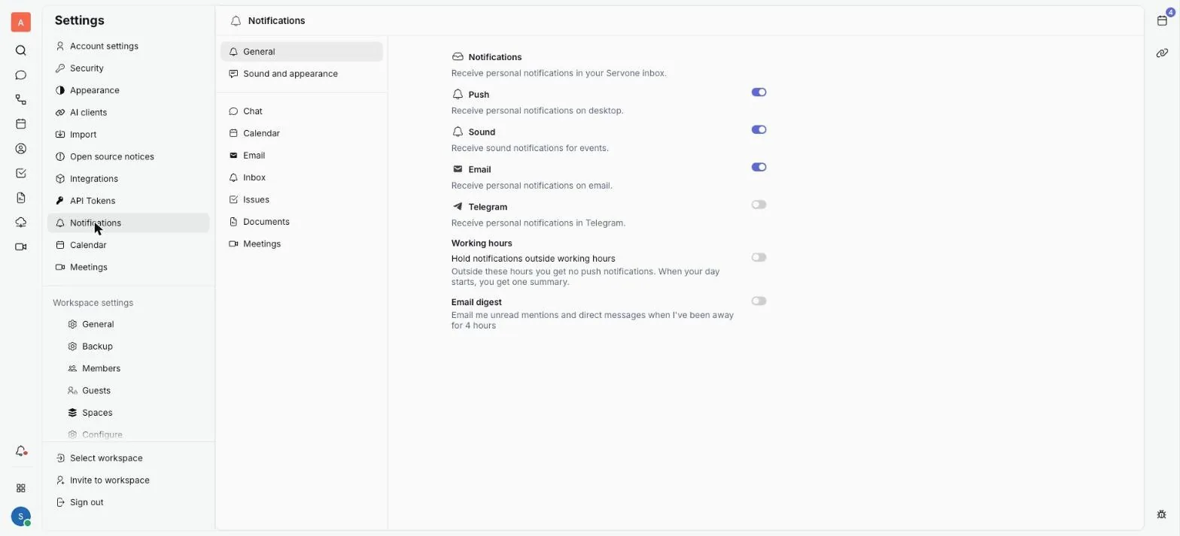Click Select workspace
The height and width of the screenshot is (536, 1180).
click(x=128, y=458)
